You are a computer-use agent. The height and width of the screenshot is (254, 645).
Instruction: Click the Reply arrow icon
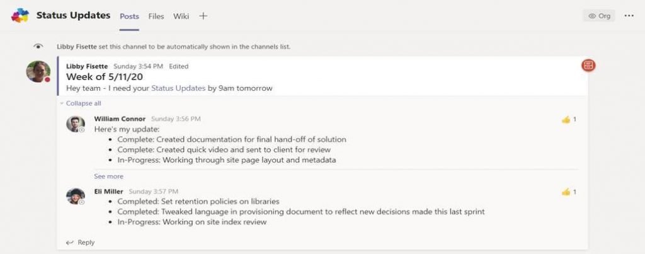point(70,243)
